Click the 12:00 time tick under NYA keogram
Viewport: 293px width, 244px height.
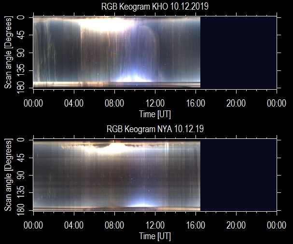tap(155, 226)
